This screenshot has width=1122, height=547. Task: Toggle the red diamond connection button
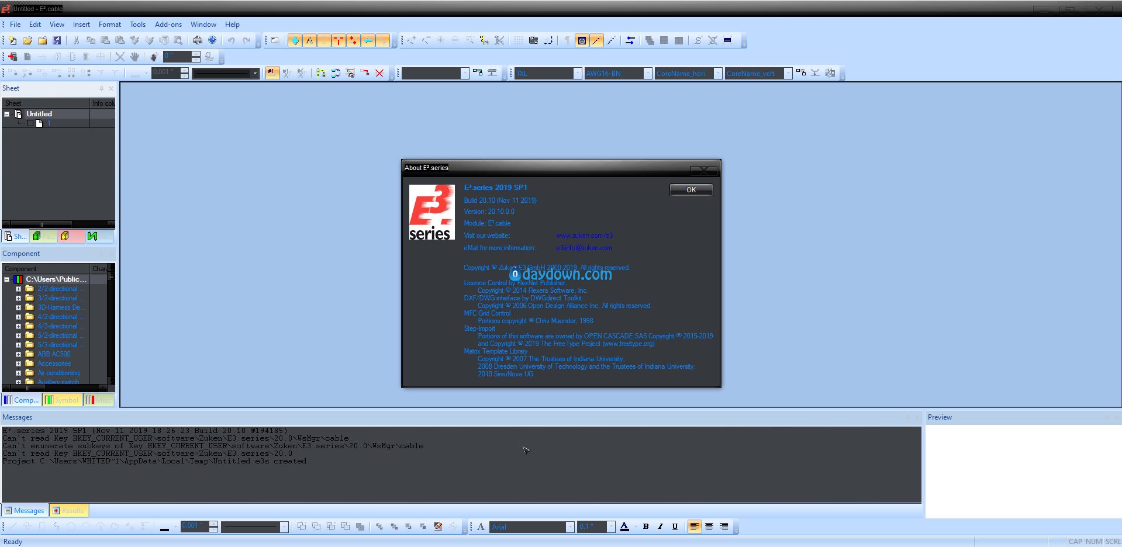pyautogui.click(x=353, y=40)
